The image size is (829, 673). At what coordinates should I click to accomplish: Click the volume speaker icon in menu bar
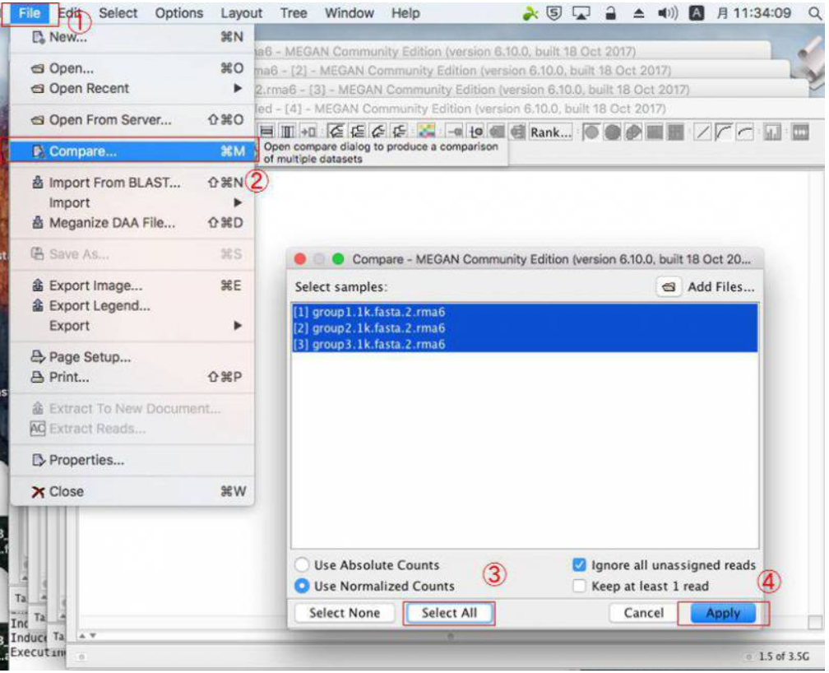pos(667,13)
